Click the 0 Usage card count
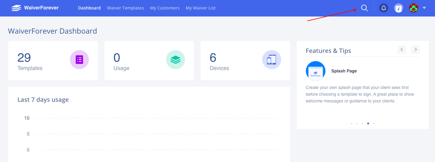Screen dimensions: 435x162 click(117, 57)
